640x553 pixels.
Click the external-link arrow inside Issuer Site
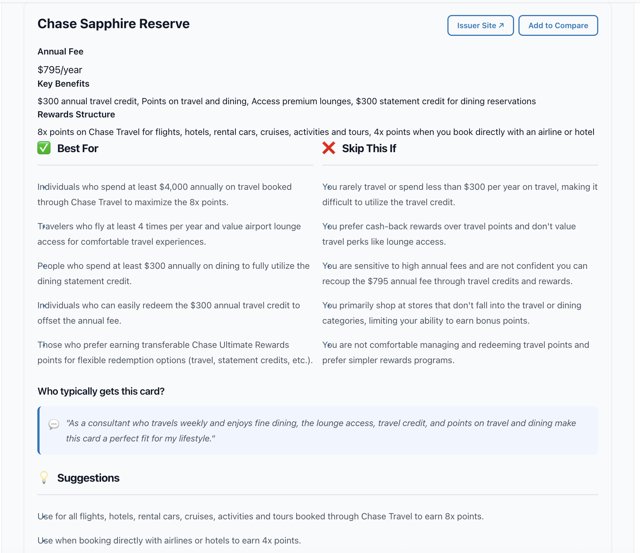[x=501, y=25]
